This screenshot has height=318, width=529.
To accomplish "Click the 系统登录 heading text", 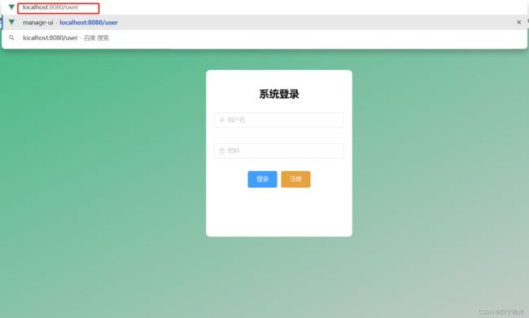I will tap(279, 94).
